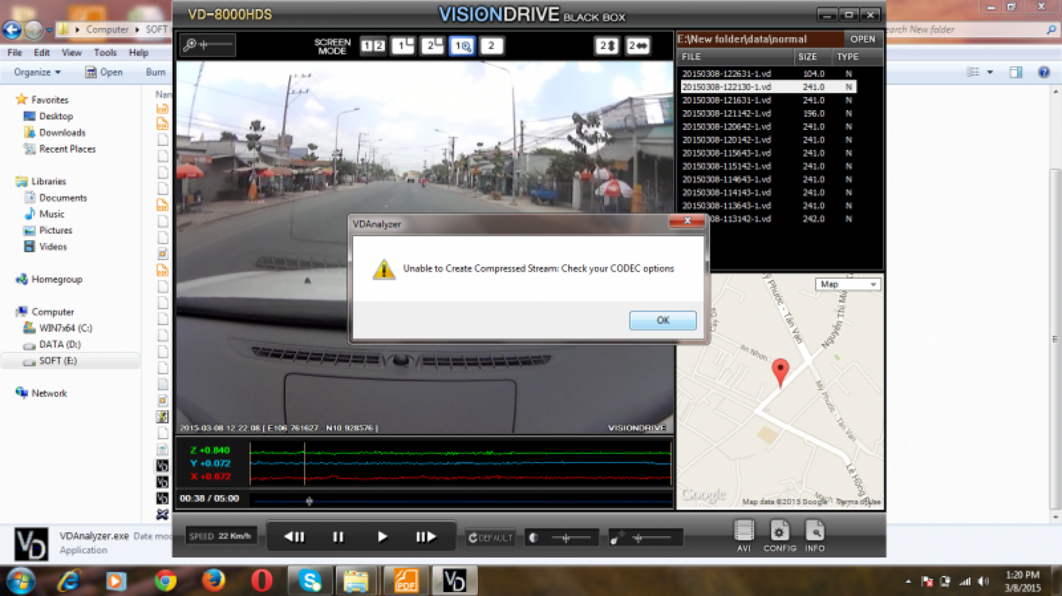Select file 20150308-122631-1.vd
Viewport: 1062px width, 596px height.
coord(768,74)
